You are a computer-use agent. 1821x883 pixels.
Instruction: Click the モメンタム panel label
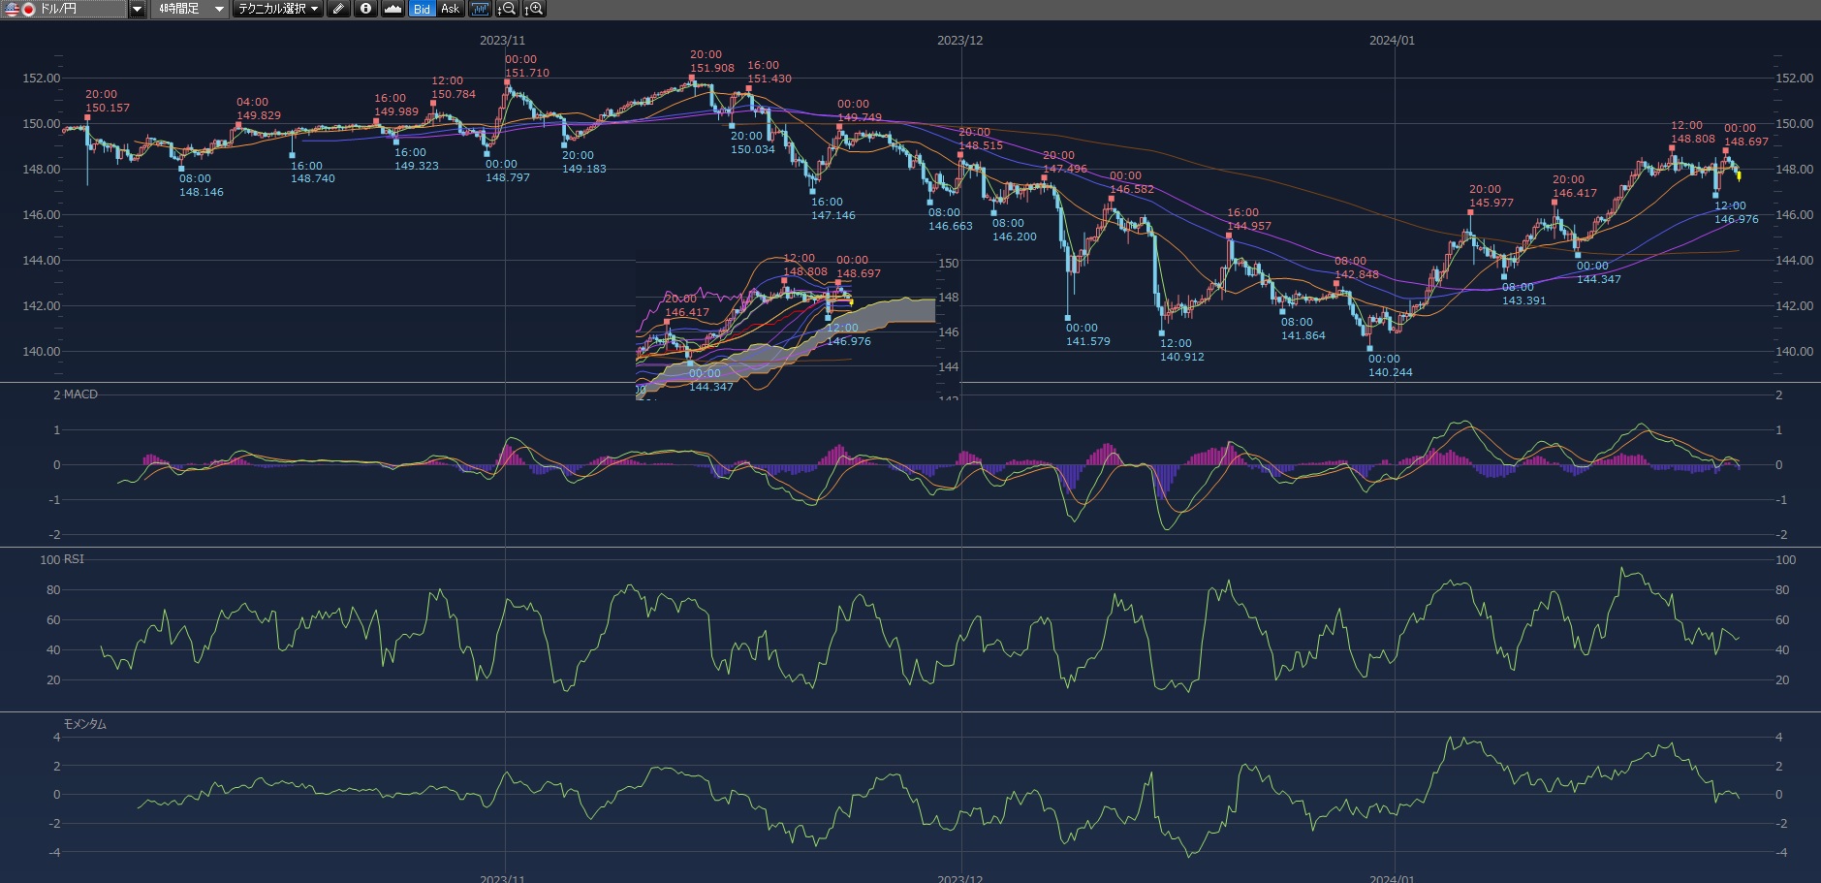coord(85,724)
